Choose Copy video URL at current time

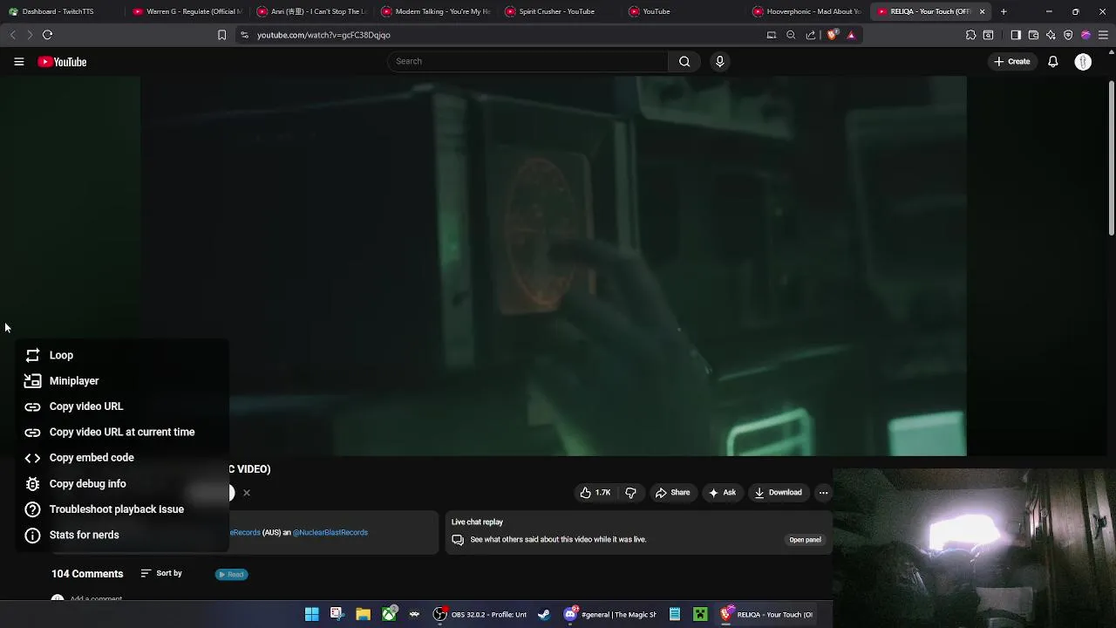[x=122, y=432]
